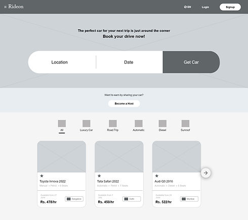The height and width of the screenshot is (220, 248).
Task: Click the Location field
Action: [x=62, y=62]
